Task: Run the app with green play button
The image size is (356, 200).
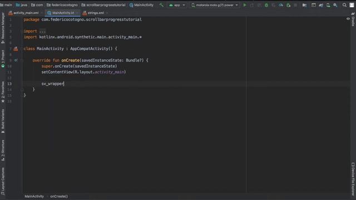Action: (245, 5)
